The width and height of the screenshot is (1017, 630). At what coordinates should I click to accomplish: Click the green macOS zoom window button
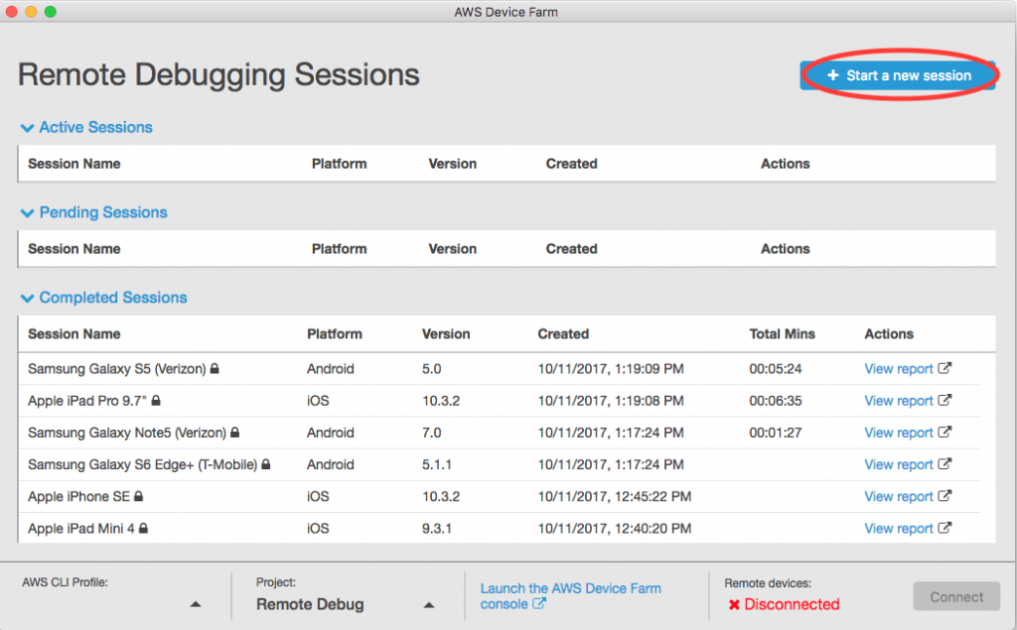pyautogui.click(x=51, y=12)
